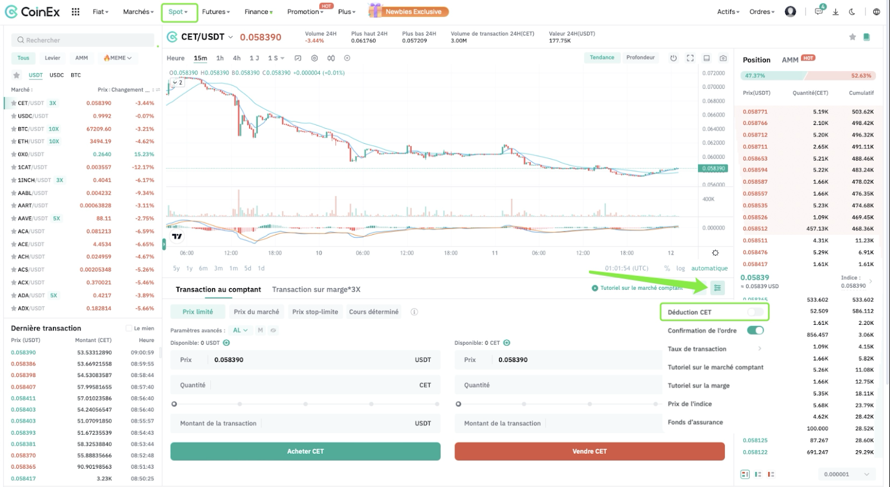
Task: Open the Spot menu
Action: tap(178, 12)
